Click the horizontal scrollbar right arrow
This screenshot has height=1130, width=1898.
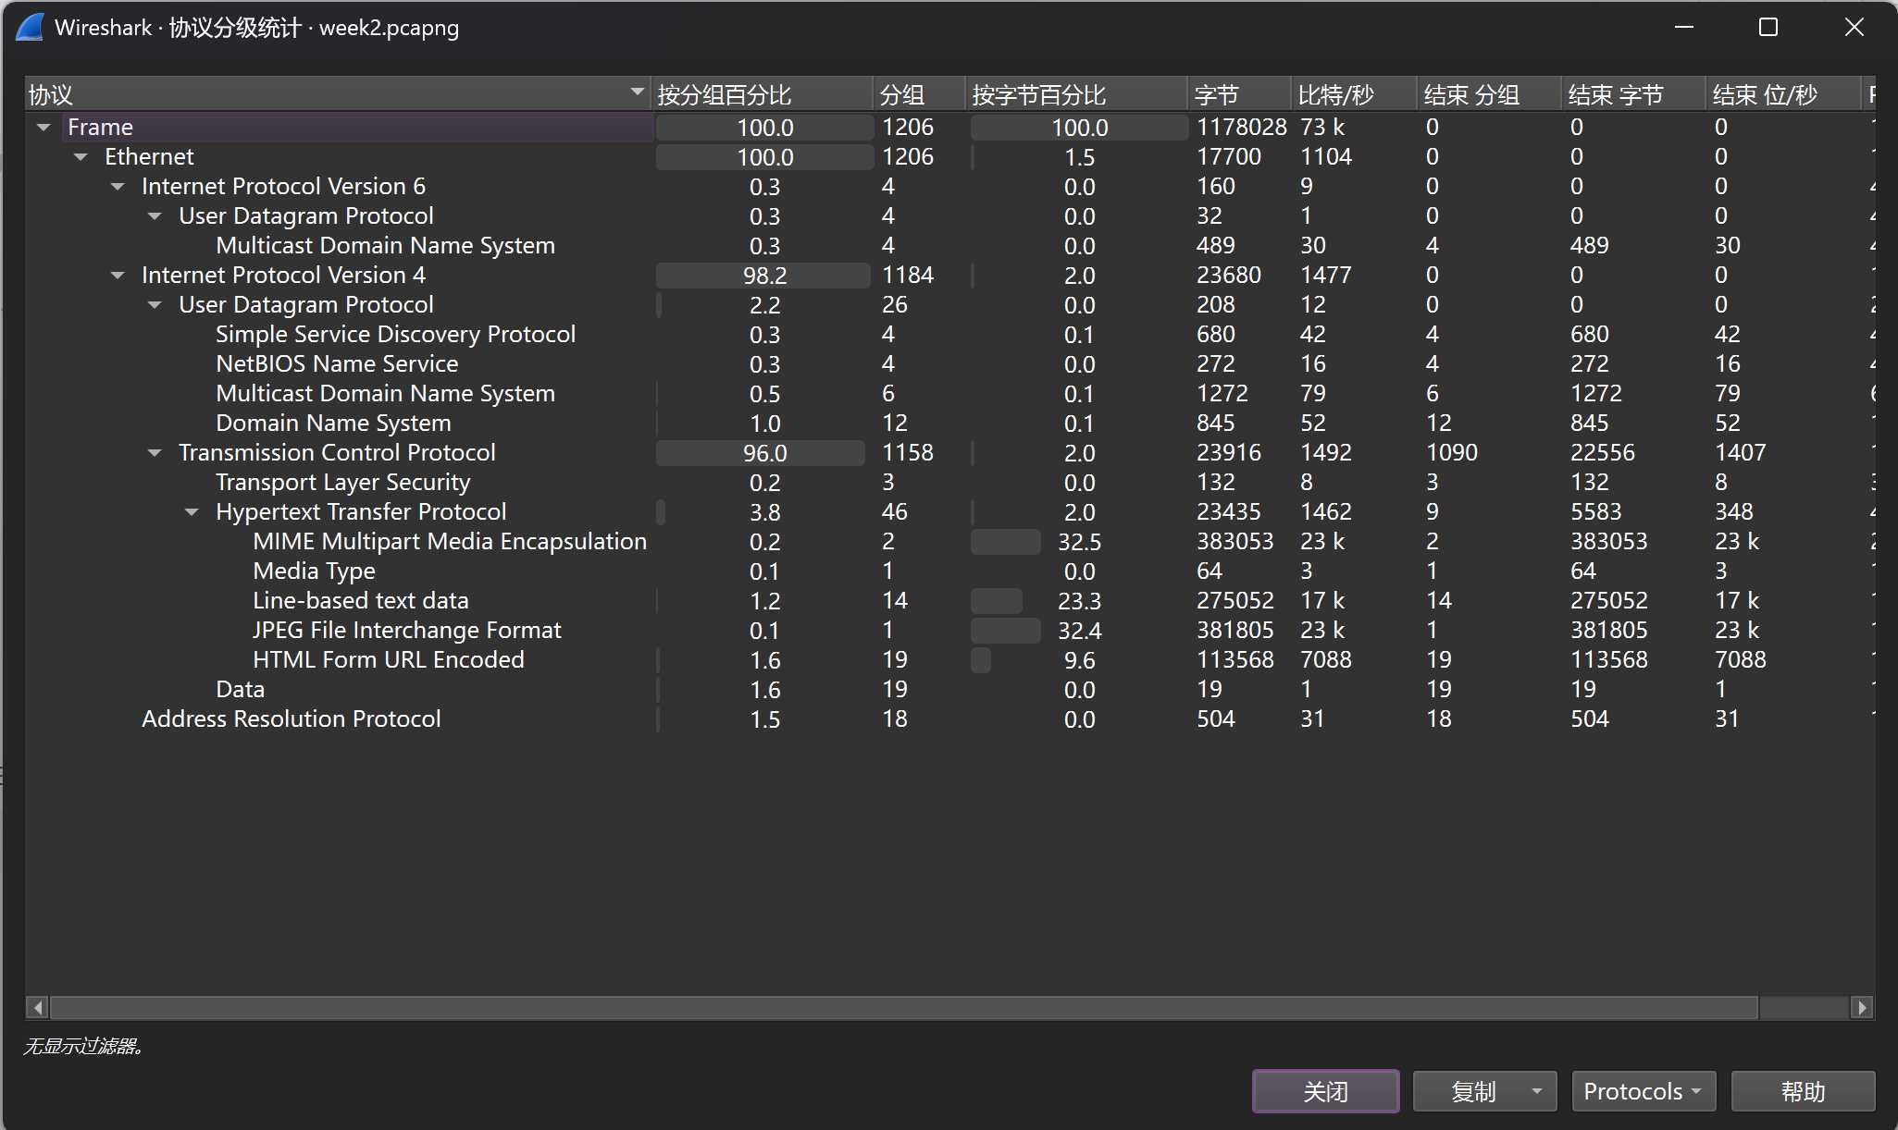[x=1863, y=1007]
